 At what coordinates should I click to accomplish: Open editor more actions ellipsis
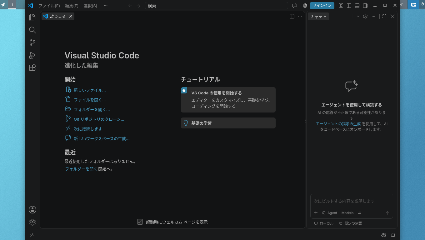300,16
